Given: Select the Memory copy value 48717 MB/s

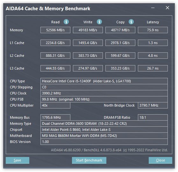Looking at the screenshot, I should click(x=120, y=30).
